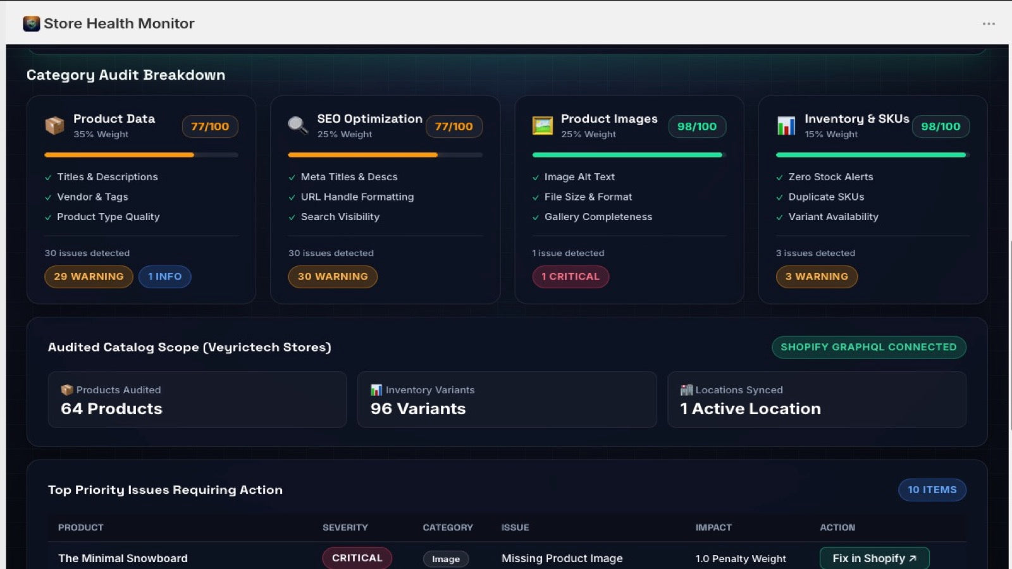Viewport: 1012px width, 569px height.
Task: Click The Minimal Snowboard product name
Action: (123, 558)
